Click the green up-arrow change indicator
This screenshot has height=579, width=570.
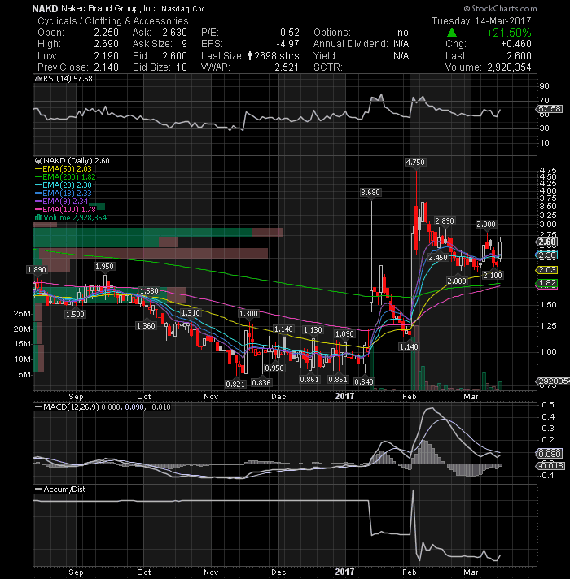(452, 33)
